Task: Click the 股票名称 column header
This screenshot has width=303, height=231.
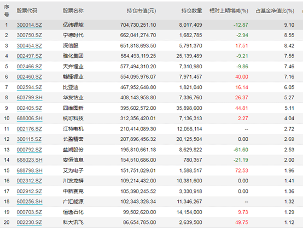Action: (73, 10)
